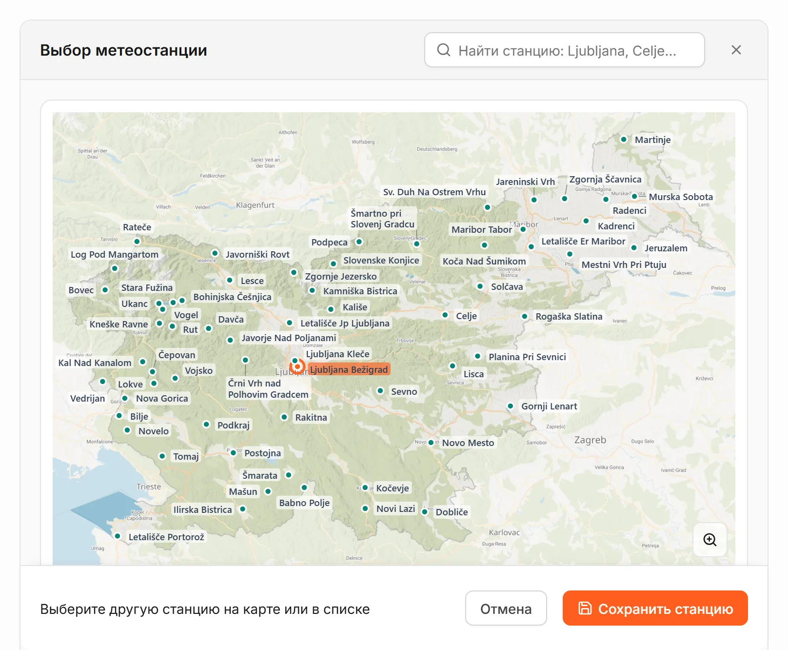This screenshot has width=788, height=650.
Task: Click the Kadrenci label
Action: click(616, 226)
